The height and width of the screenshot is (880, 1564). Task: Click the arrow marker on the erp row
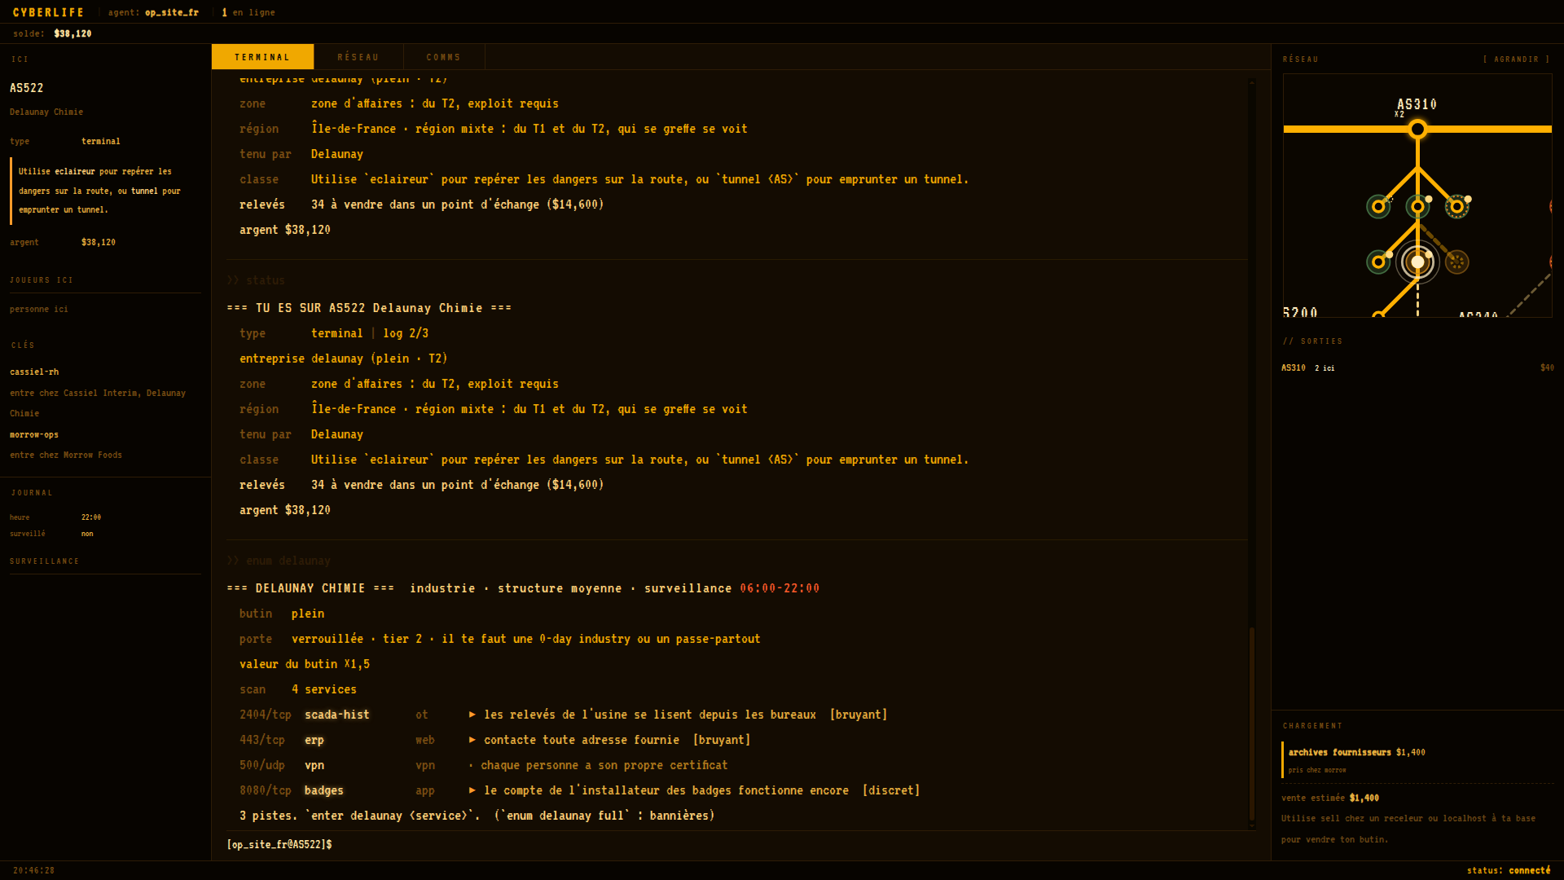pos(472,740)
